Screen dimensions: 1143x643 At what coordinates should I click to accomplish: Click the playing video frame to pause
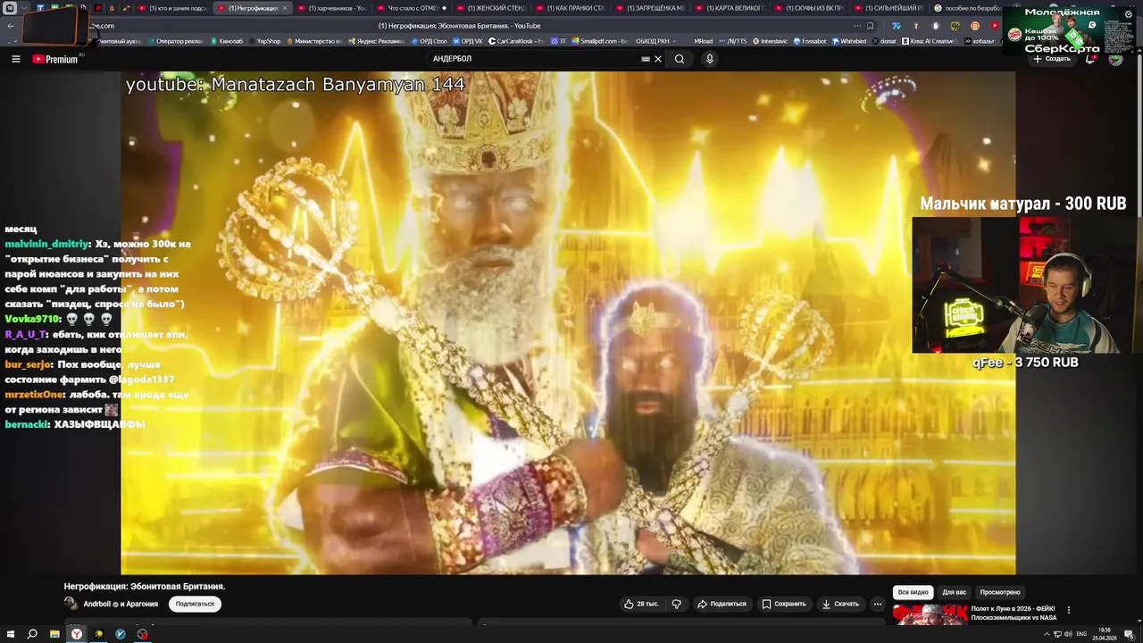568,322
